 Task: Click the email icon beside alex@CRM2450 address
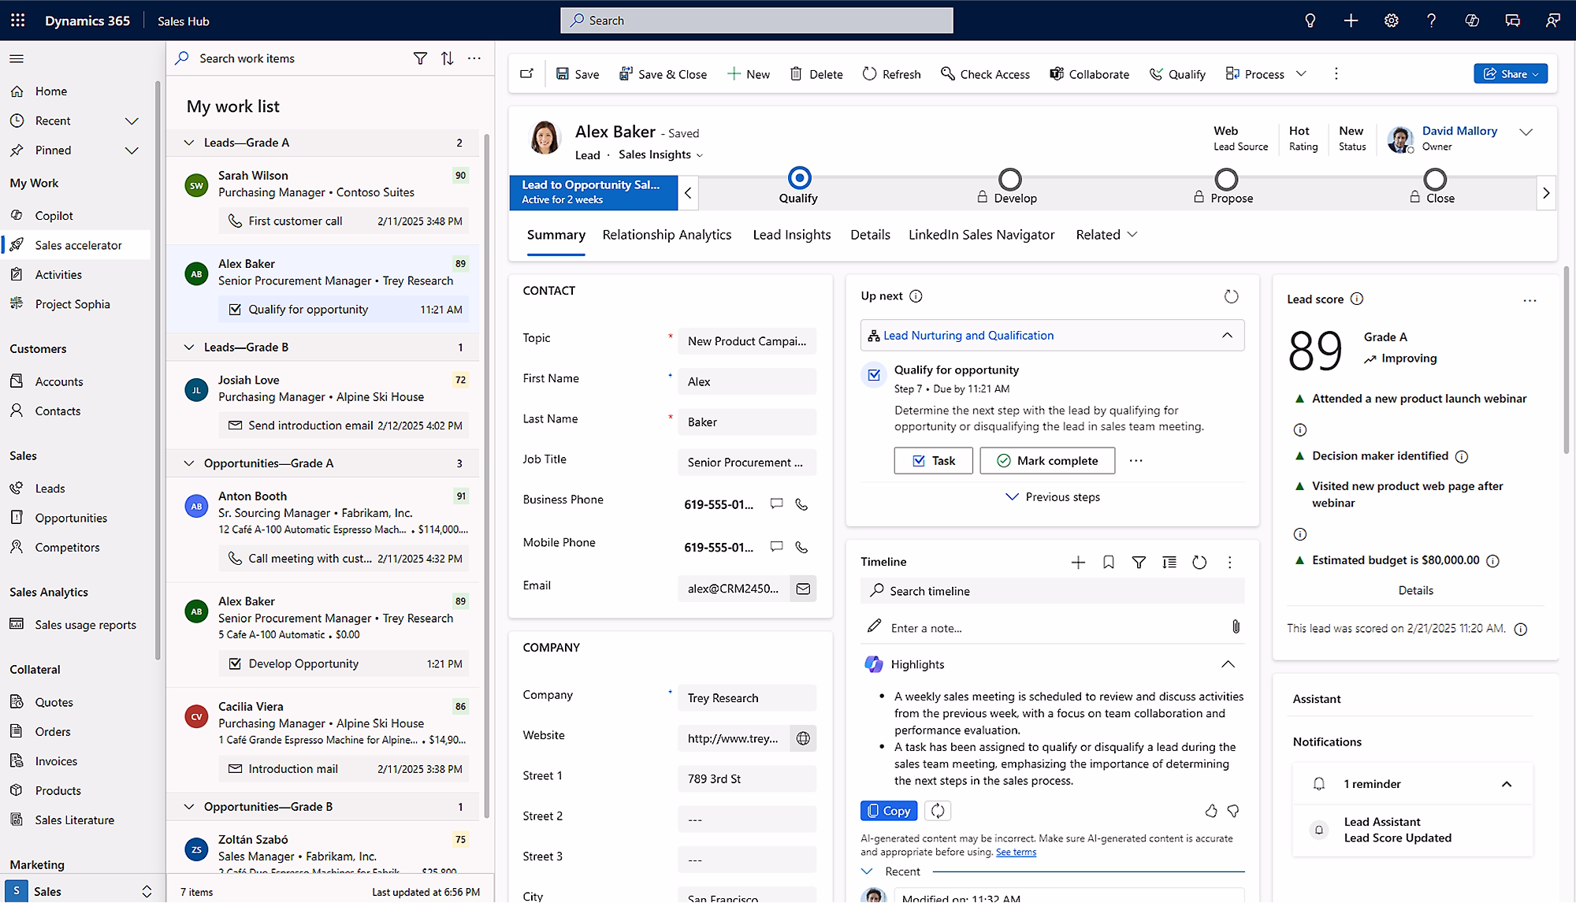point(803,589)
